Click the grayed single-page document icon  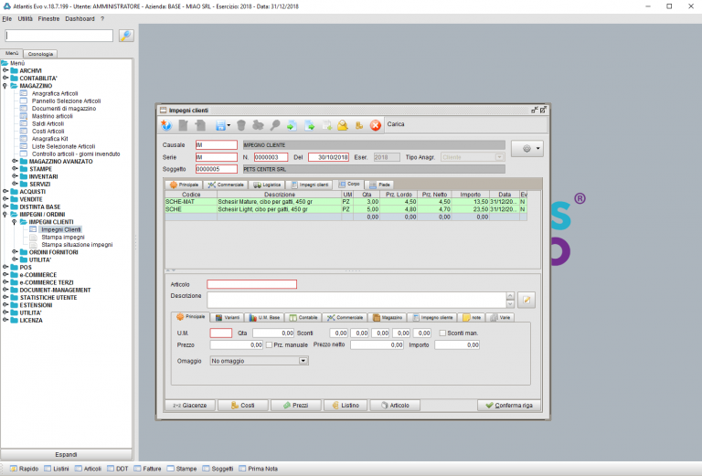pyautogui.click(x=183, y=125)
